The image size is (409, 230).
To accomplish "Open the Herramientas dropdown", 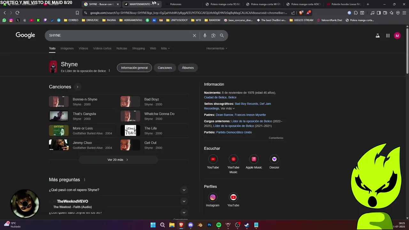I will click(217, 49).
